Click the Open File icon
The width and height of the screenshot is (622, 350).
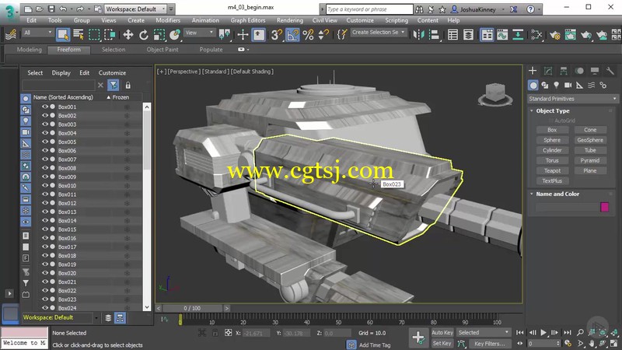[40, 9]
